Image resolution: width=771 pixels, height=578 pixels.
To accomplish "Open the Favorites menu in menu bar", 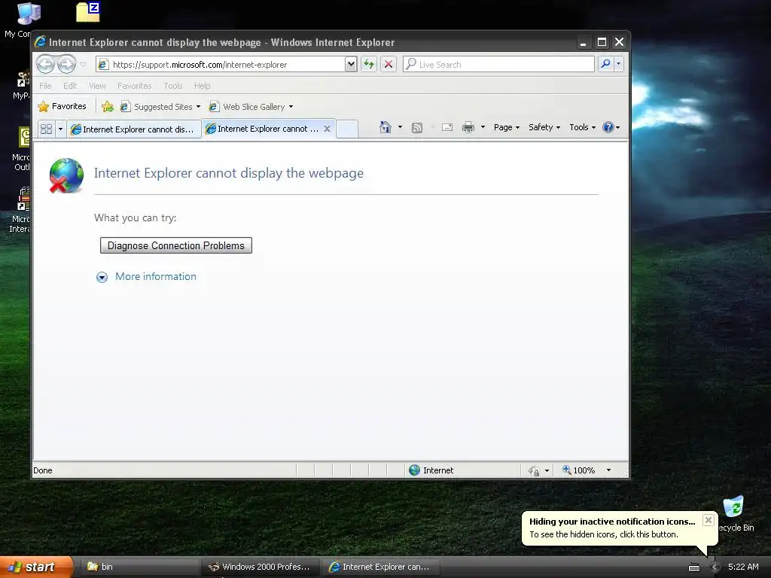I will click(134, 86).
